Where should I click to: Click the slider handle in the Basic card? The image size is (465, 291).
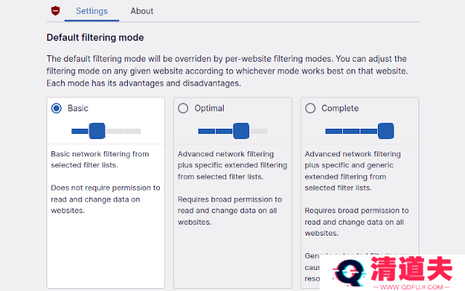tap(97, 131)
